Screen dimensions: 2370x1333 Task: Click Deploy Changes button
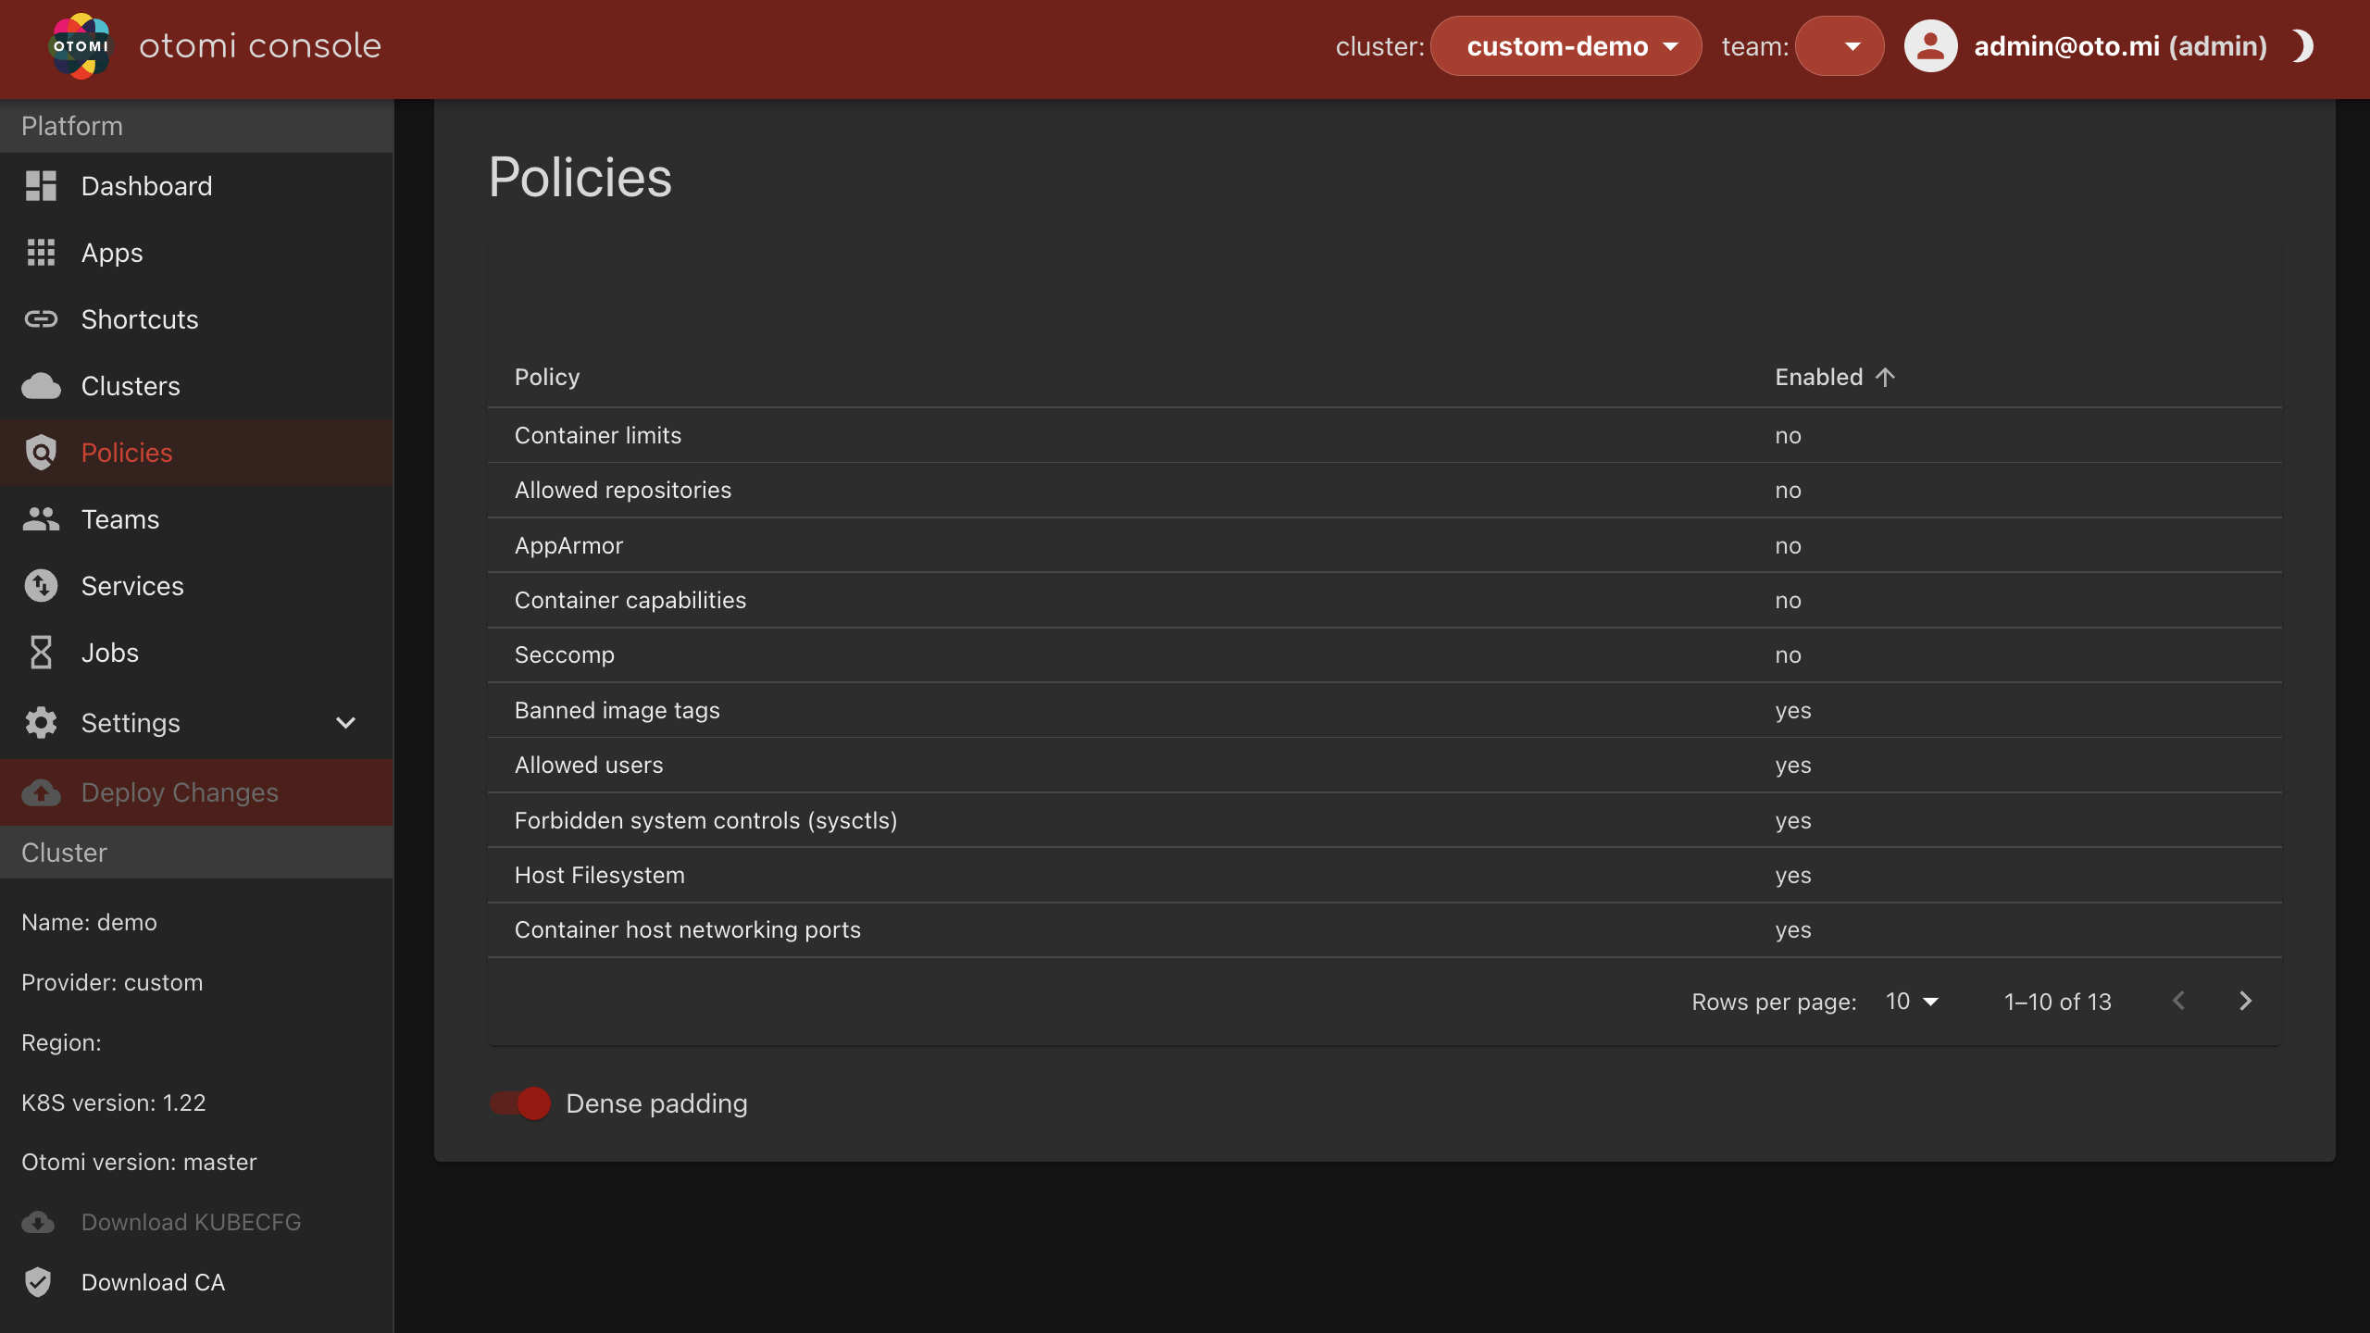tap(180, 792)
